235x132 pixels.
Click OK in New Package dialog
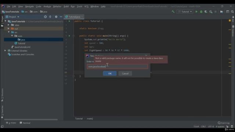110,73
